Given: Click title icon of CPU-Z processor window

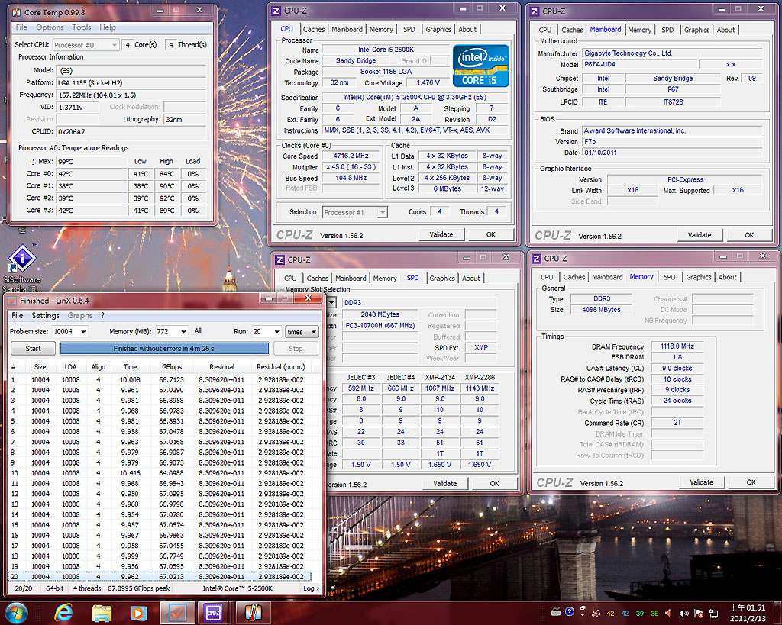Looking at the screenshot, I should pos(276,11).
